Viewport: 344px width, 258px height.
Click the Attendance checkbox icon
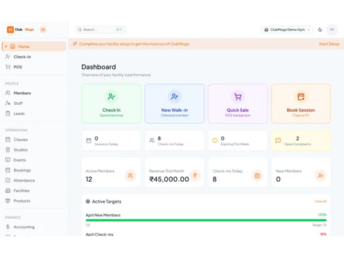point(8,180)
